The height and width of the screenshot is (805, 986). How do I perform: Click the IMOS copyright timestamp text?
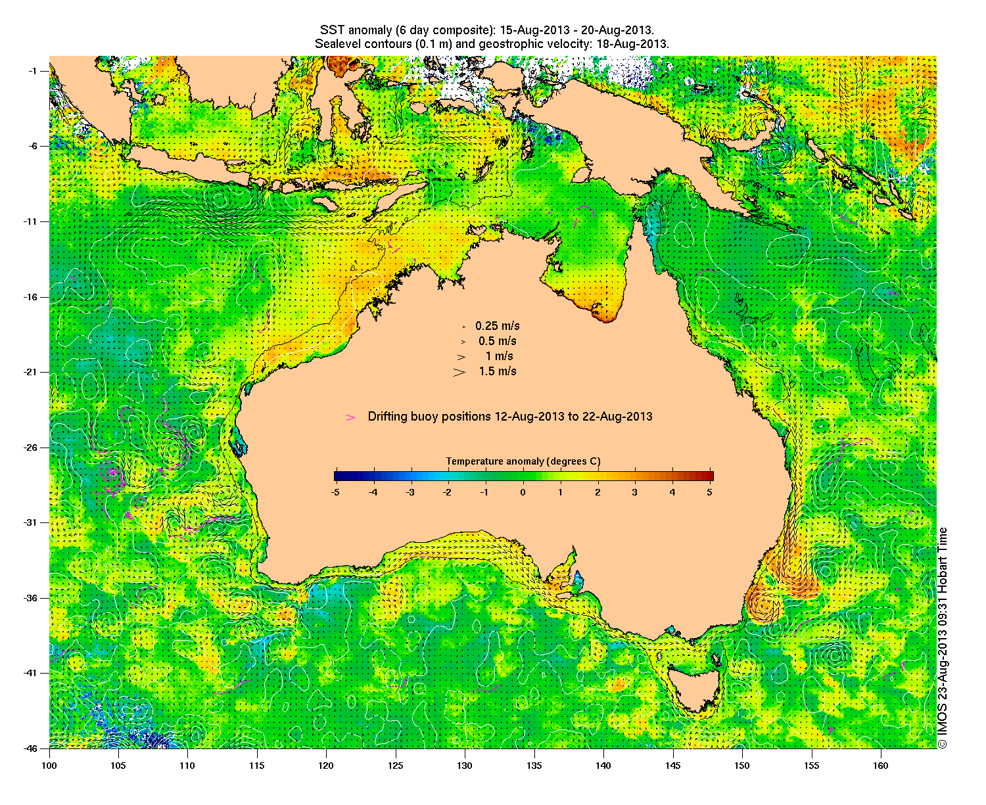pos(943,637)
